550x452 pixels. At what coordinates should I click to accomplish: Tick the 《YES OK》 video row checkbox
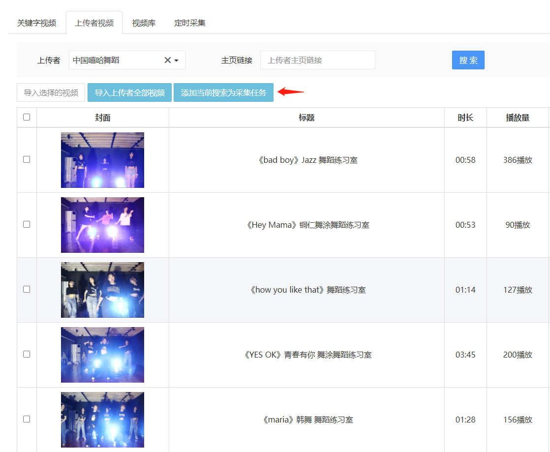tap(27, 354)
